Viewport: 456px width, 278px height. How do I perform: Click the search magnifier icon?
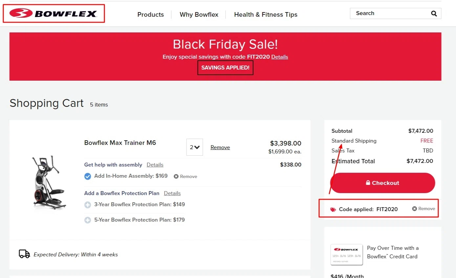coord(434,13)
